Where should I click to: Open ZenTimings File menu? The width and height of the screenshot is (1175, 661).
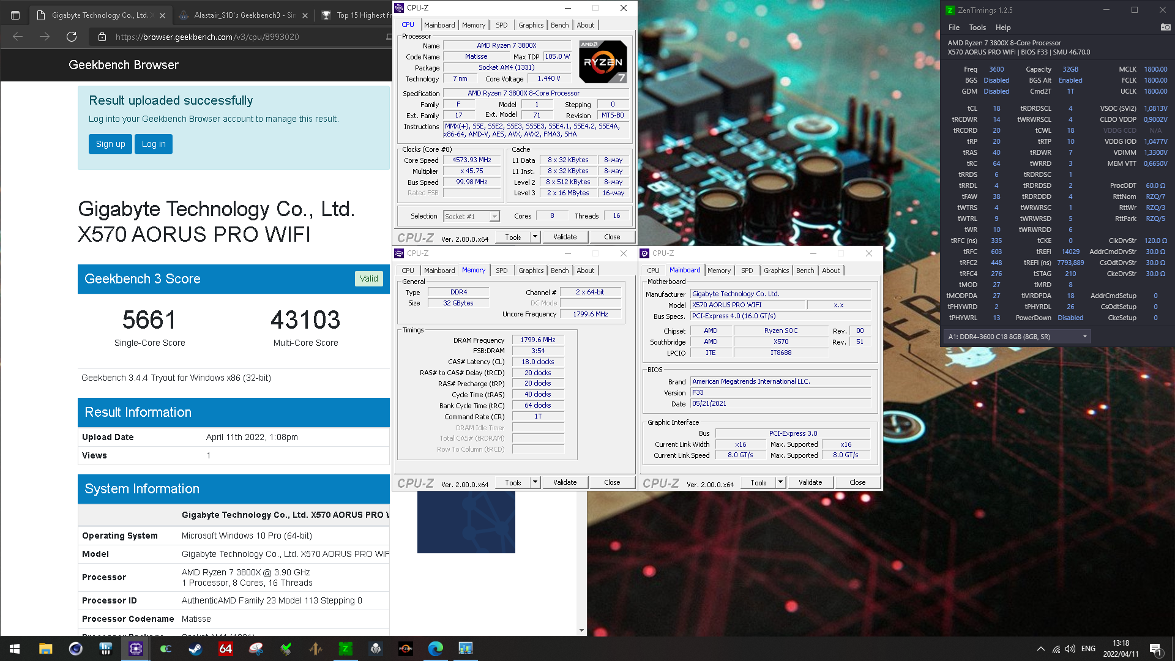coord(954,28)
